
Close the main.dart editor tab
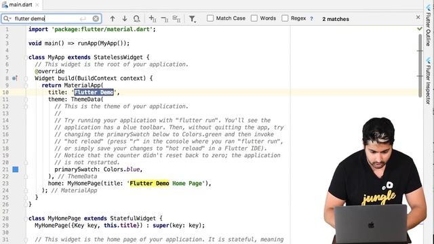[37, 5]
